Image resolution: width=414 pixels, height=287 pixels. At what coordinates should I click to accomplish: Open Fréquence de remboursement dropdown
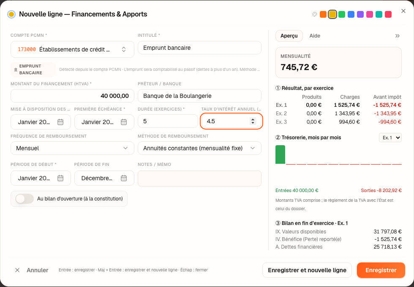pyautogui.click(x=72, y=148)
